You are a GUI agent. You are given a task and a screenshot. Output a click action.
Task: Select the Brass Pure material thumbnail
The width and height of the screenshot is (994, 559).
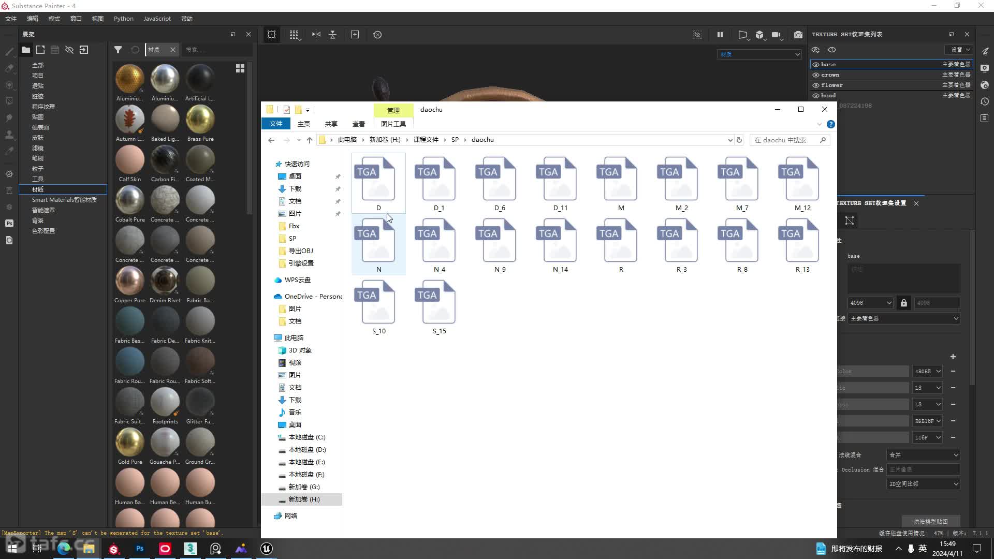[200, 120]
